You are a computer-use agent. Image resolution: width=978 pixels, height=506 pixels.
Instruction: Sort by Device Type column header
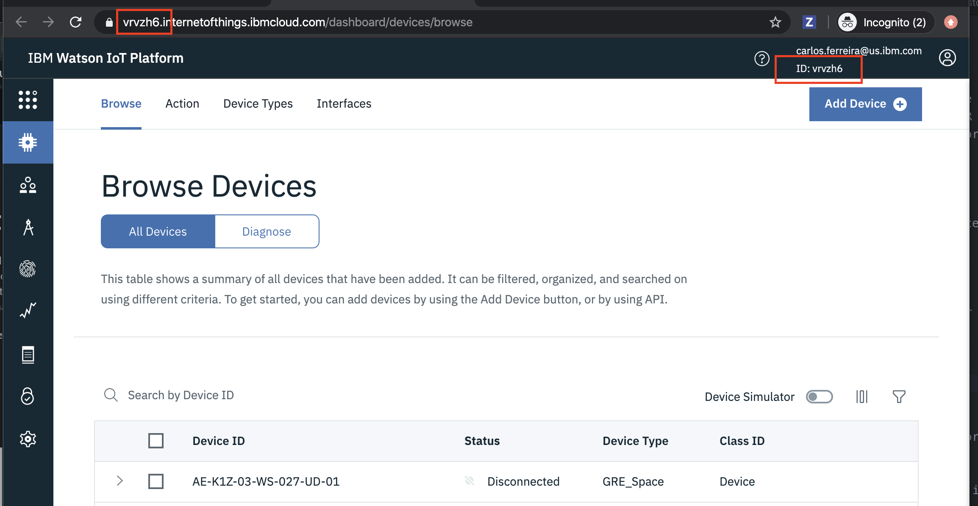tap(636, 441)
